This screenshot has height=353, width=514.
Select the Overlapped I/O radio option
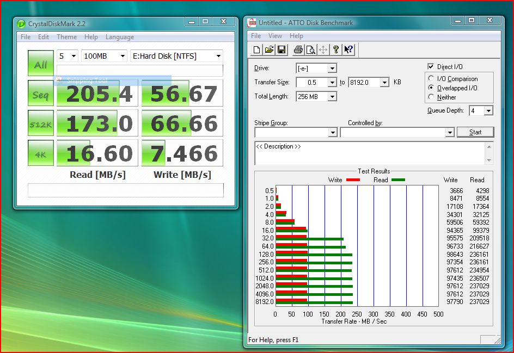431,88
